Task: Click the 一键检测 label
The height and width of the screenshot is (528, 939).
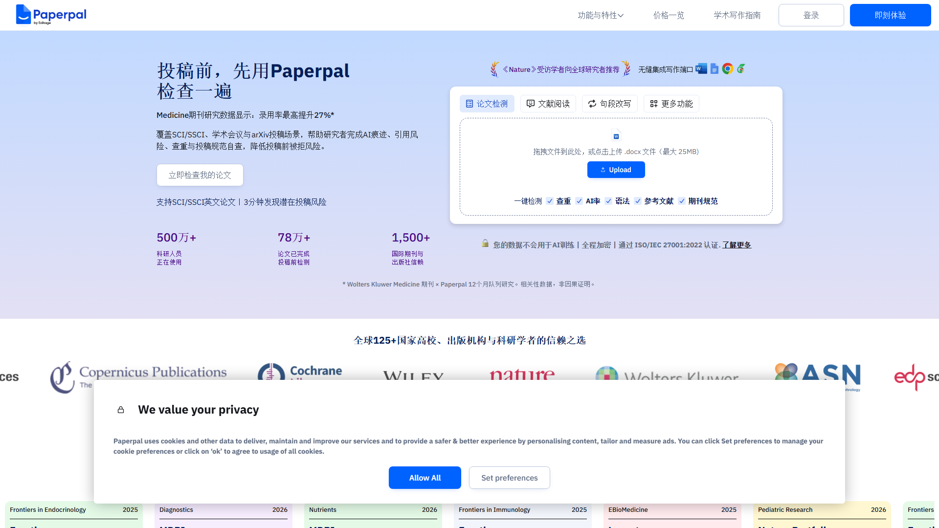Action: 528,201
